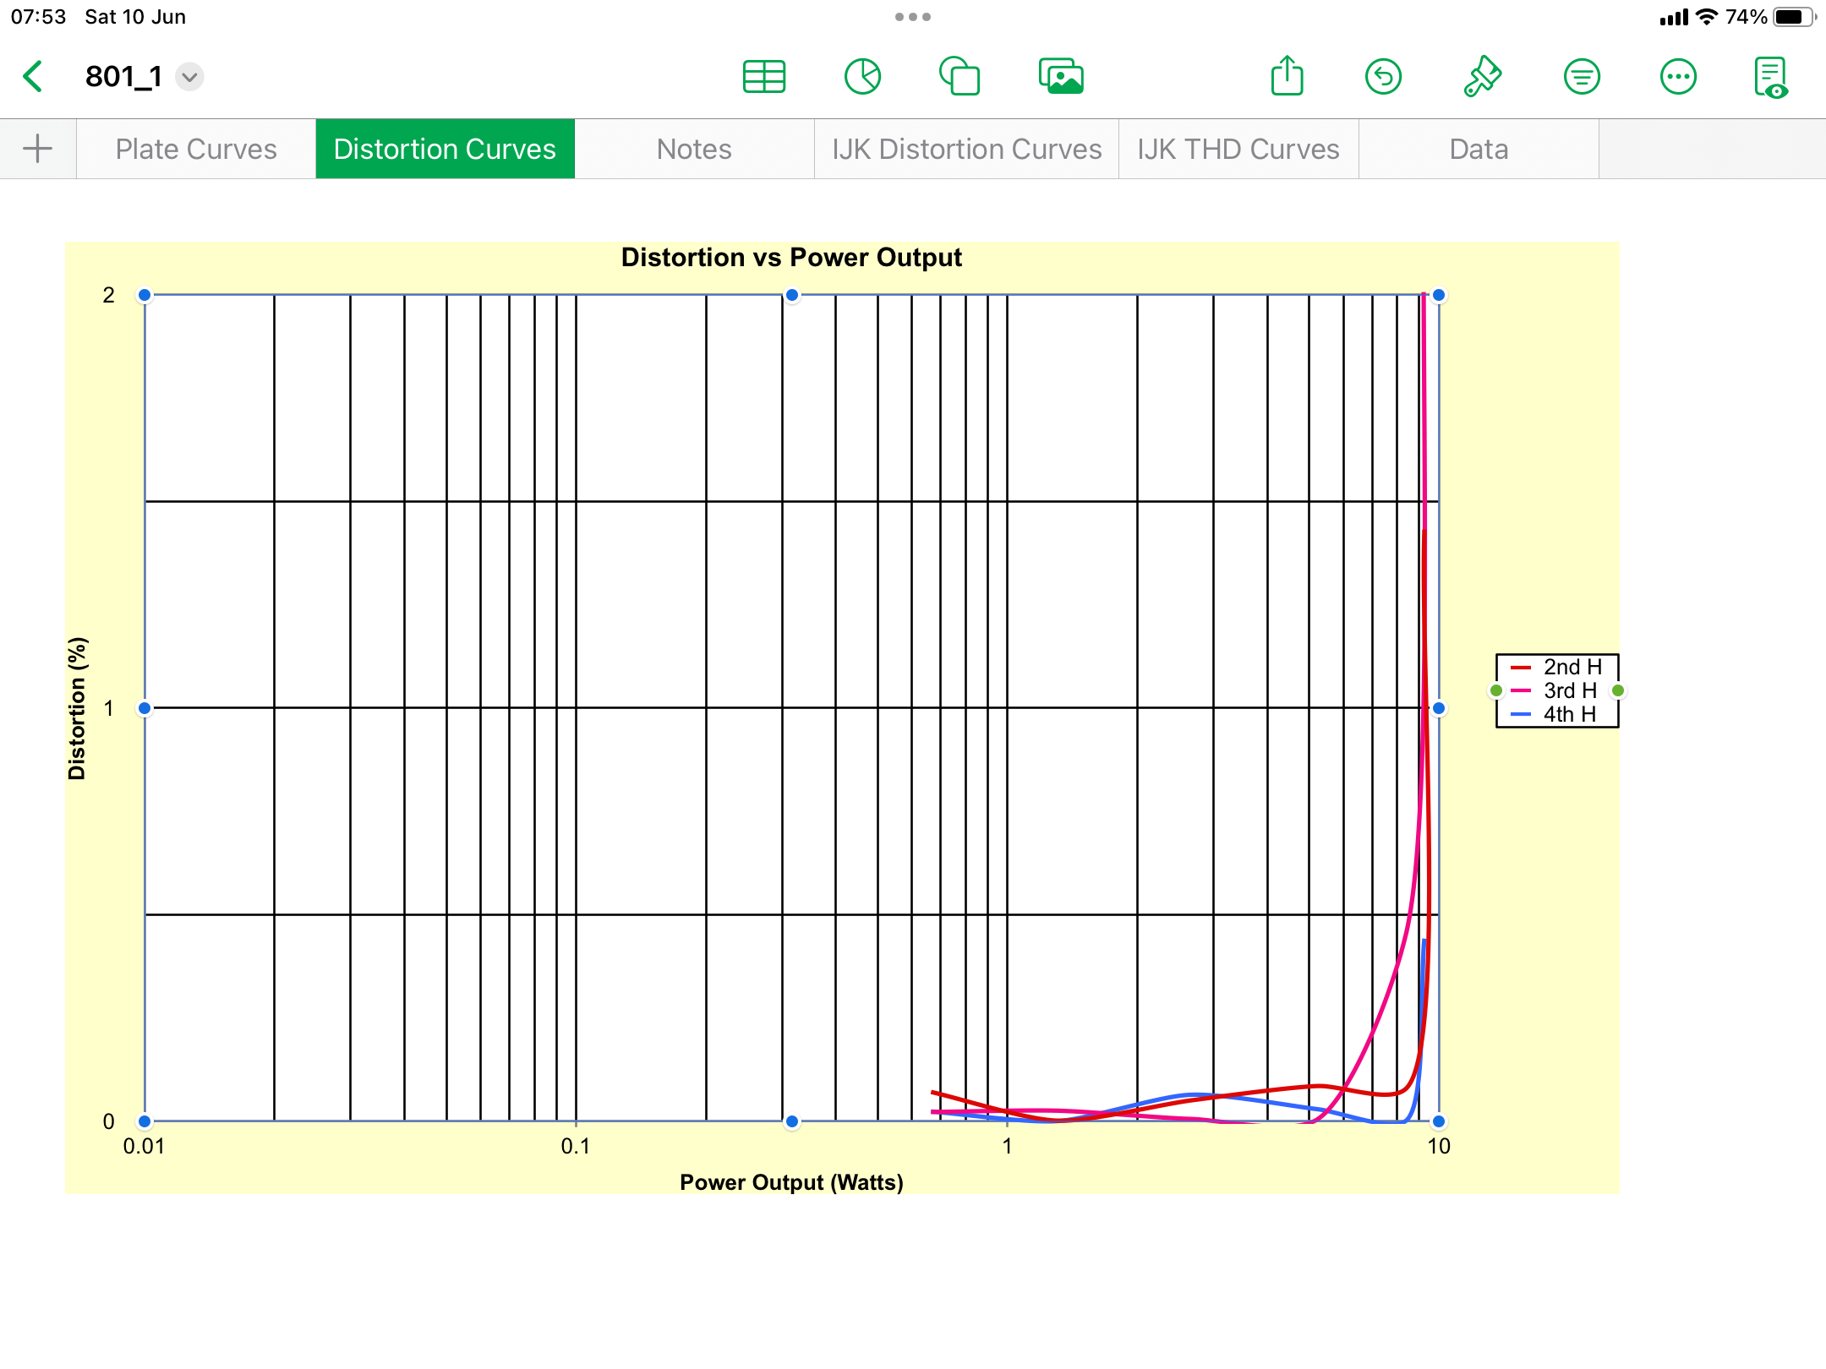1826x1369 pixels.
Task: Tap the x-axis label 0.1
Action: click(576, 1146)
